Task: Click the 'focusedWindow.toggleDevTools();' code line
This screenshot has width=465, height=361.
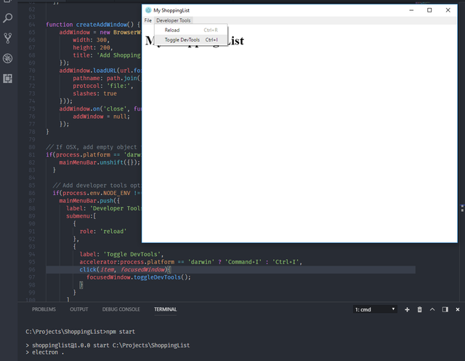Action: click(139, 277)
